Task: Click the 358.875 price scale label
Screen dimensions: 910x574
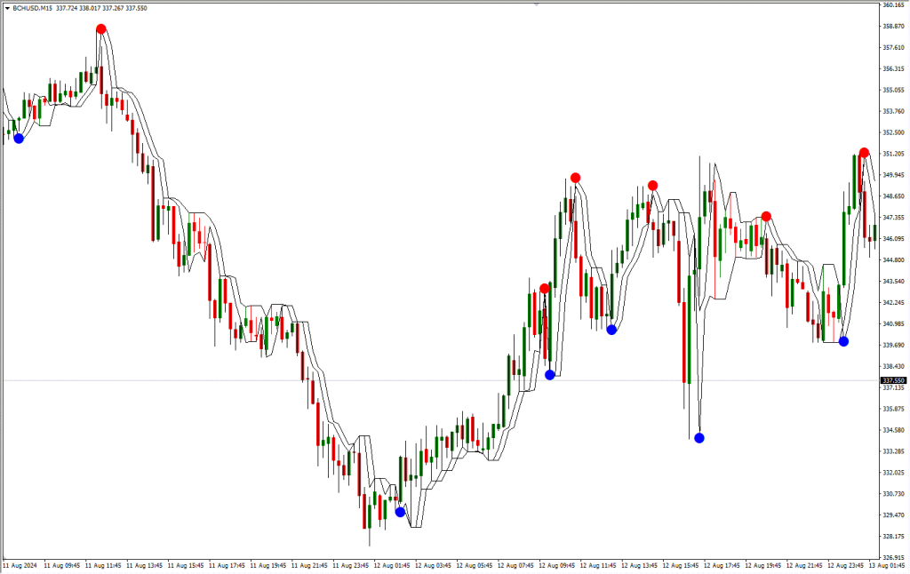Action: pyautogui.click(x=893, y=26)
